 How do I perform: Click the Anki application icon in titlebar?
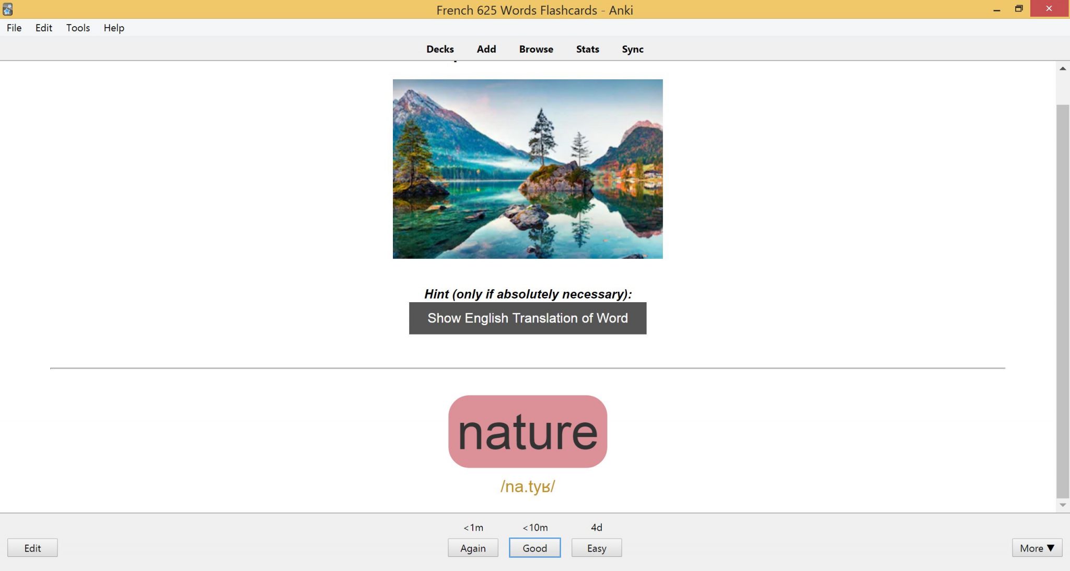coord(8,9)
